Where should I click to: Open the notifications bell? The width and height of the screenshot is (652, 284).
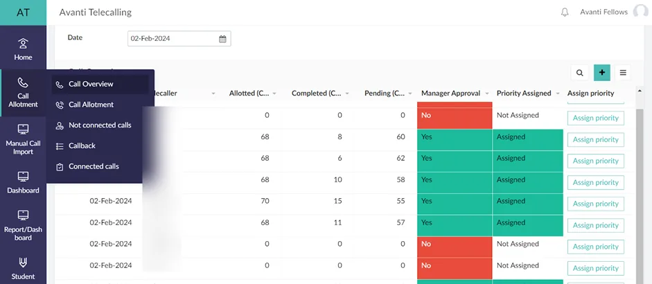point(564,12)
